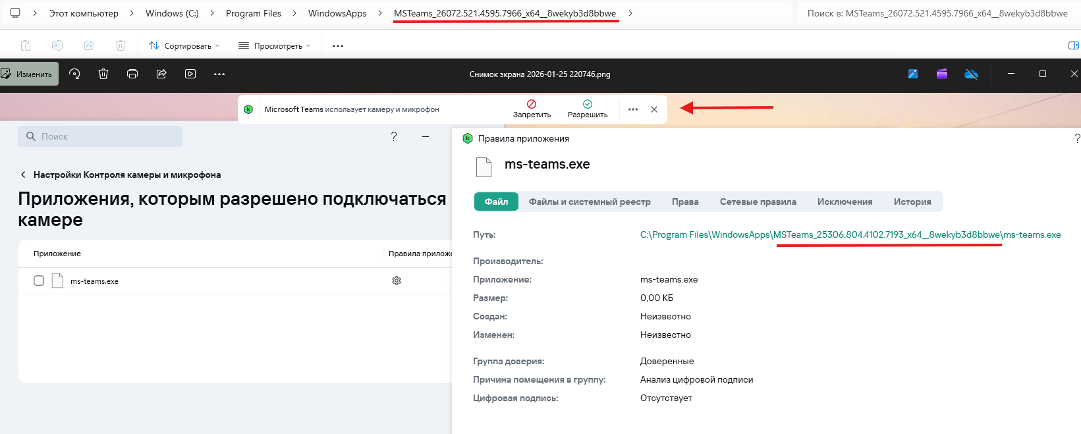The image size is (1081, 434).
Task: Click Explorer rename icon
Action: coord(57,45)
